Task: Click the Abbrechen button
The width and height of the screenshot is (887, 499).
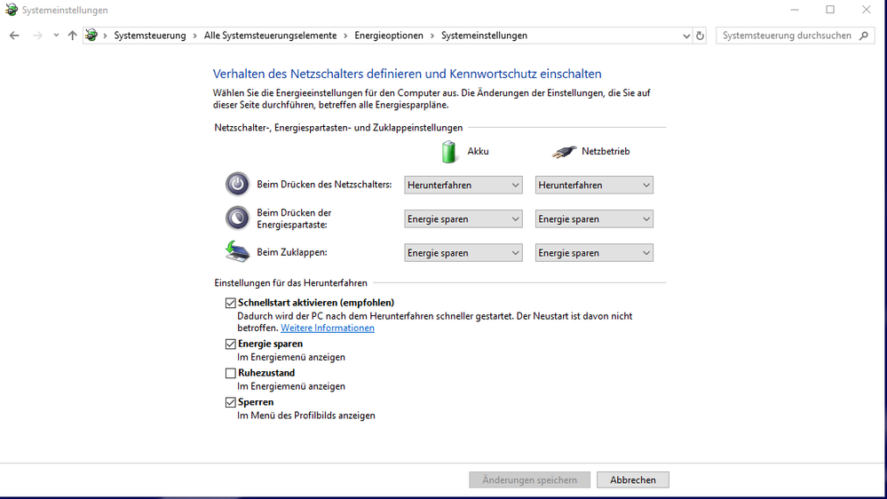Action: [632, 479]
